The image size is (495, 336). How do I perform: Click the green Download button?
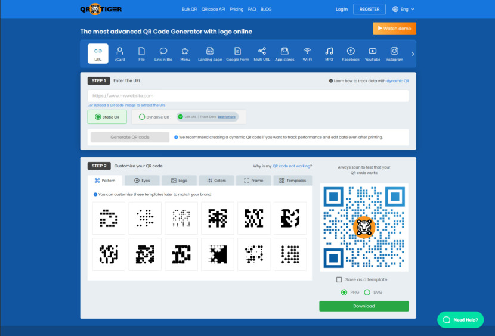click(x=364, y=306)
